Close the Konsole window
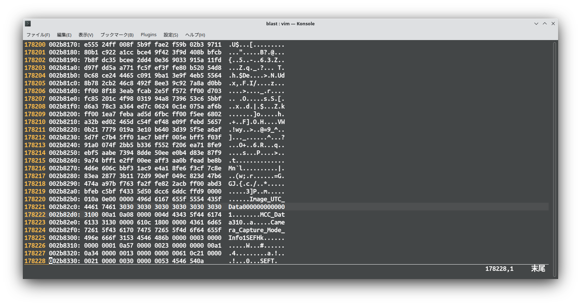The height and width of the screenshot is (306, 581). tap(553, 24)
